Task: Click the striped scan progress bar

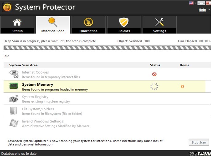Action: coord(105,48)
